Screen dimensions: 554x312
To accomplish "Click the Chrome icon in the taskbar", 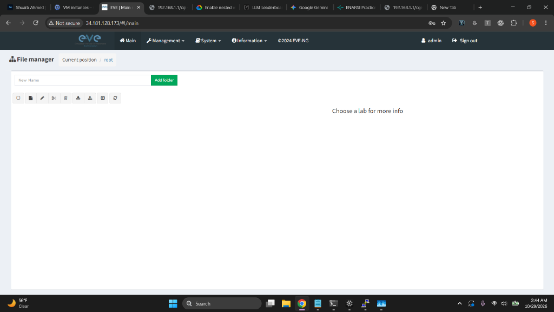I will pyautogui.click(x=302, y=303).
